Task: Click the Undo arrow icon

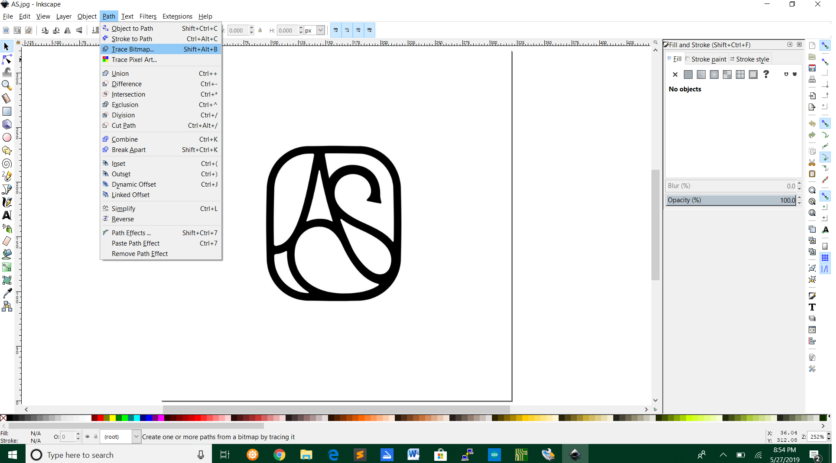Action: coord(812,123)
